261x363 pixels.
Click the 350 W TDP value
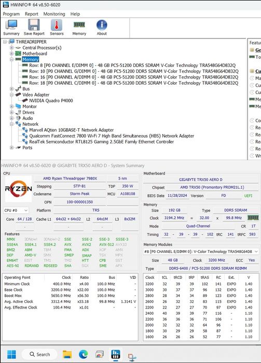click(x=128, y=186)
